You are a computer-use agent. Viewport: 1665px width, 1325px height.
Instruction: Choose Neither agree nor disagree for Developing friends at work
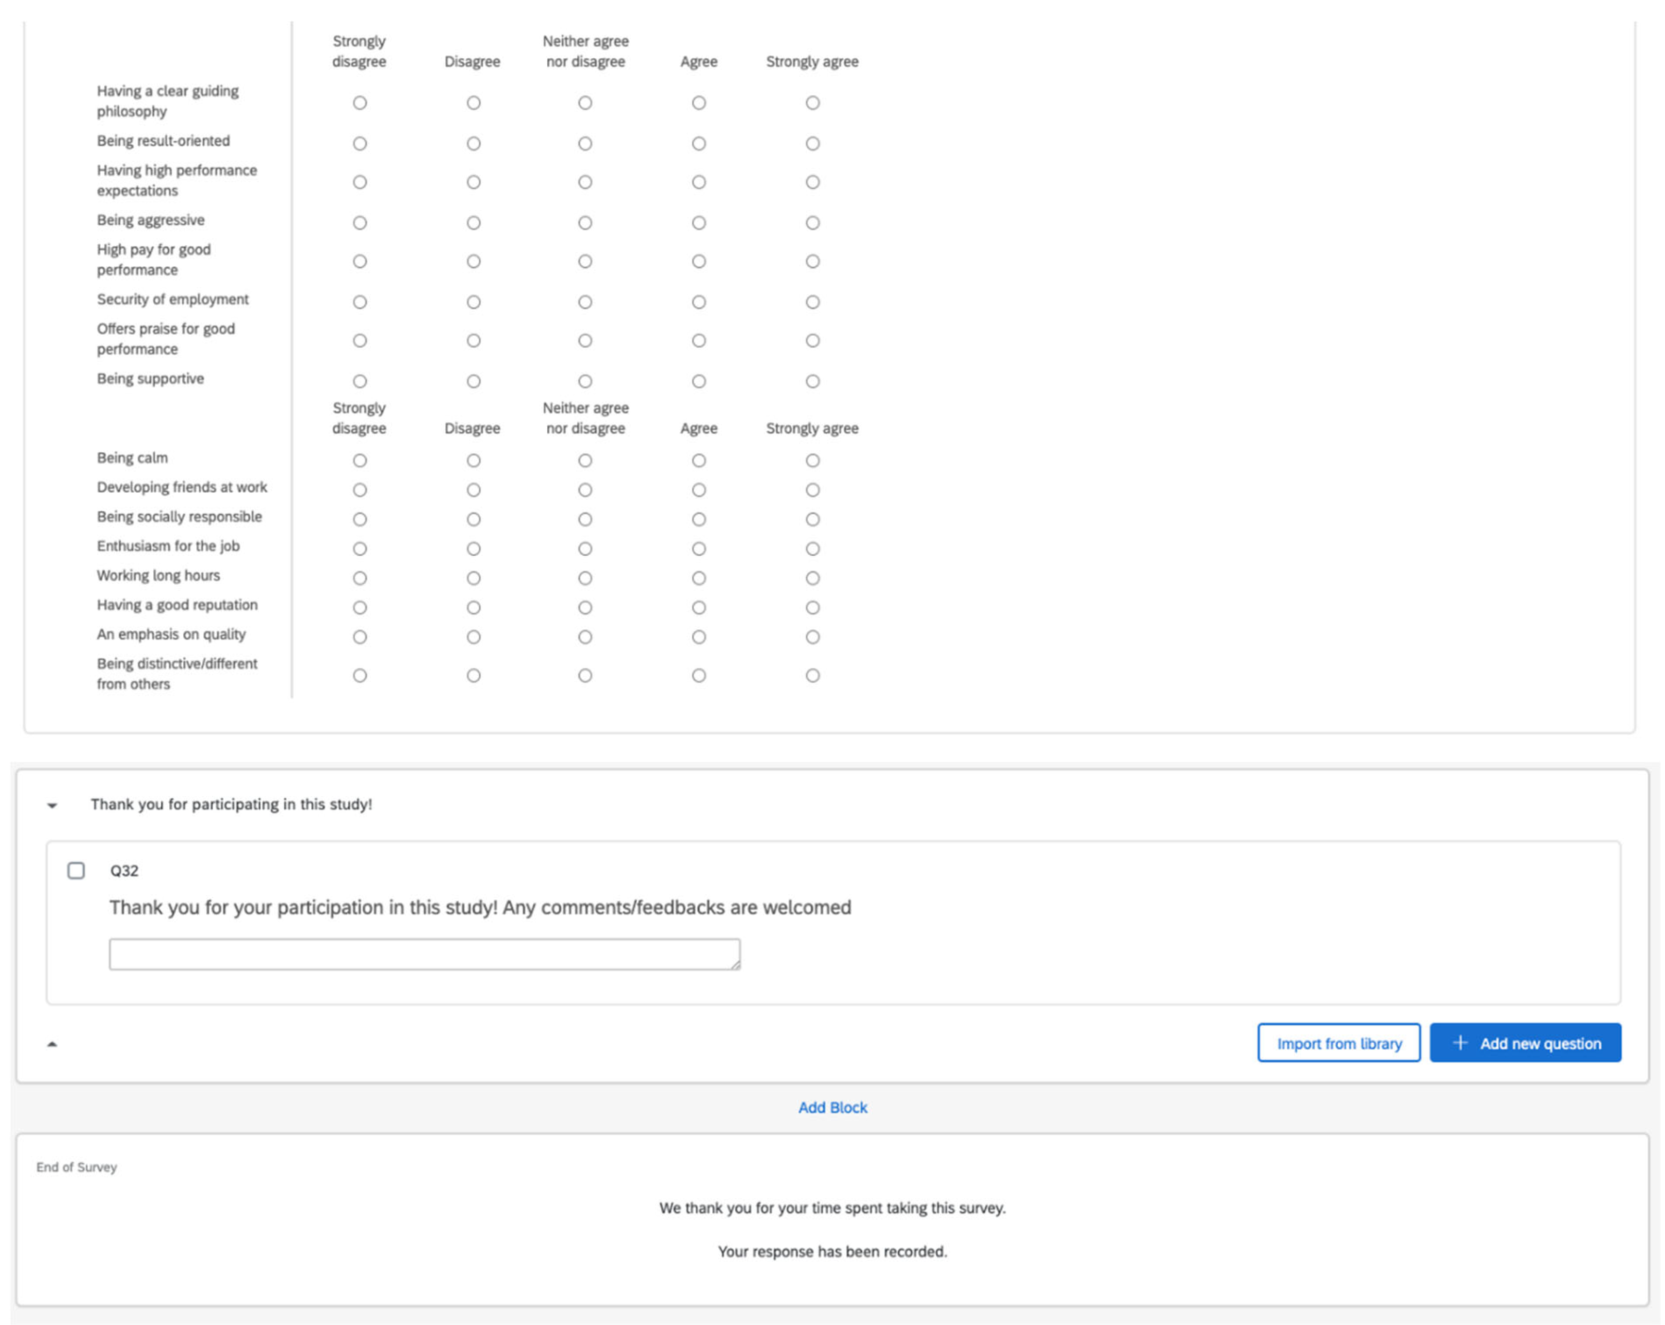coord(585,490)
